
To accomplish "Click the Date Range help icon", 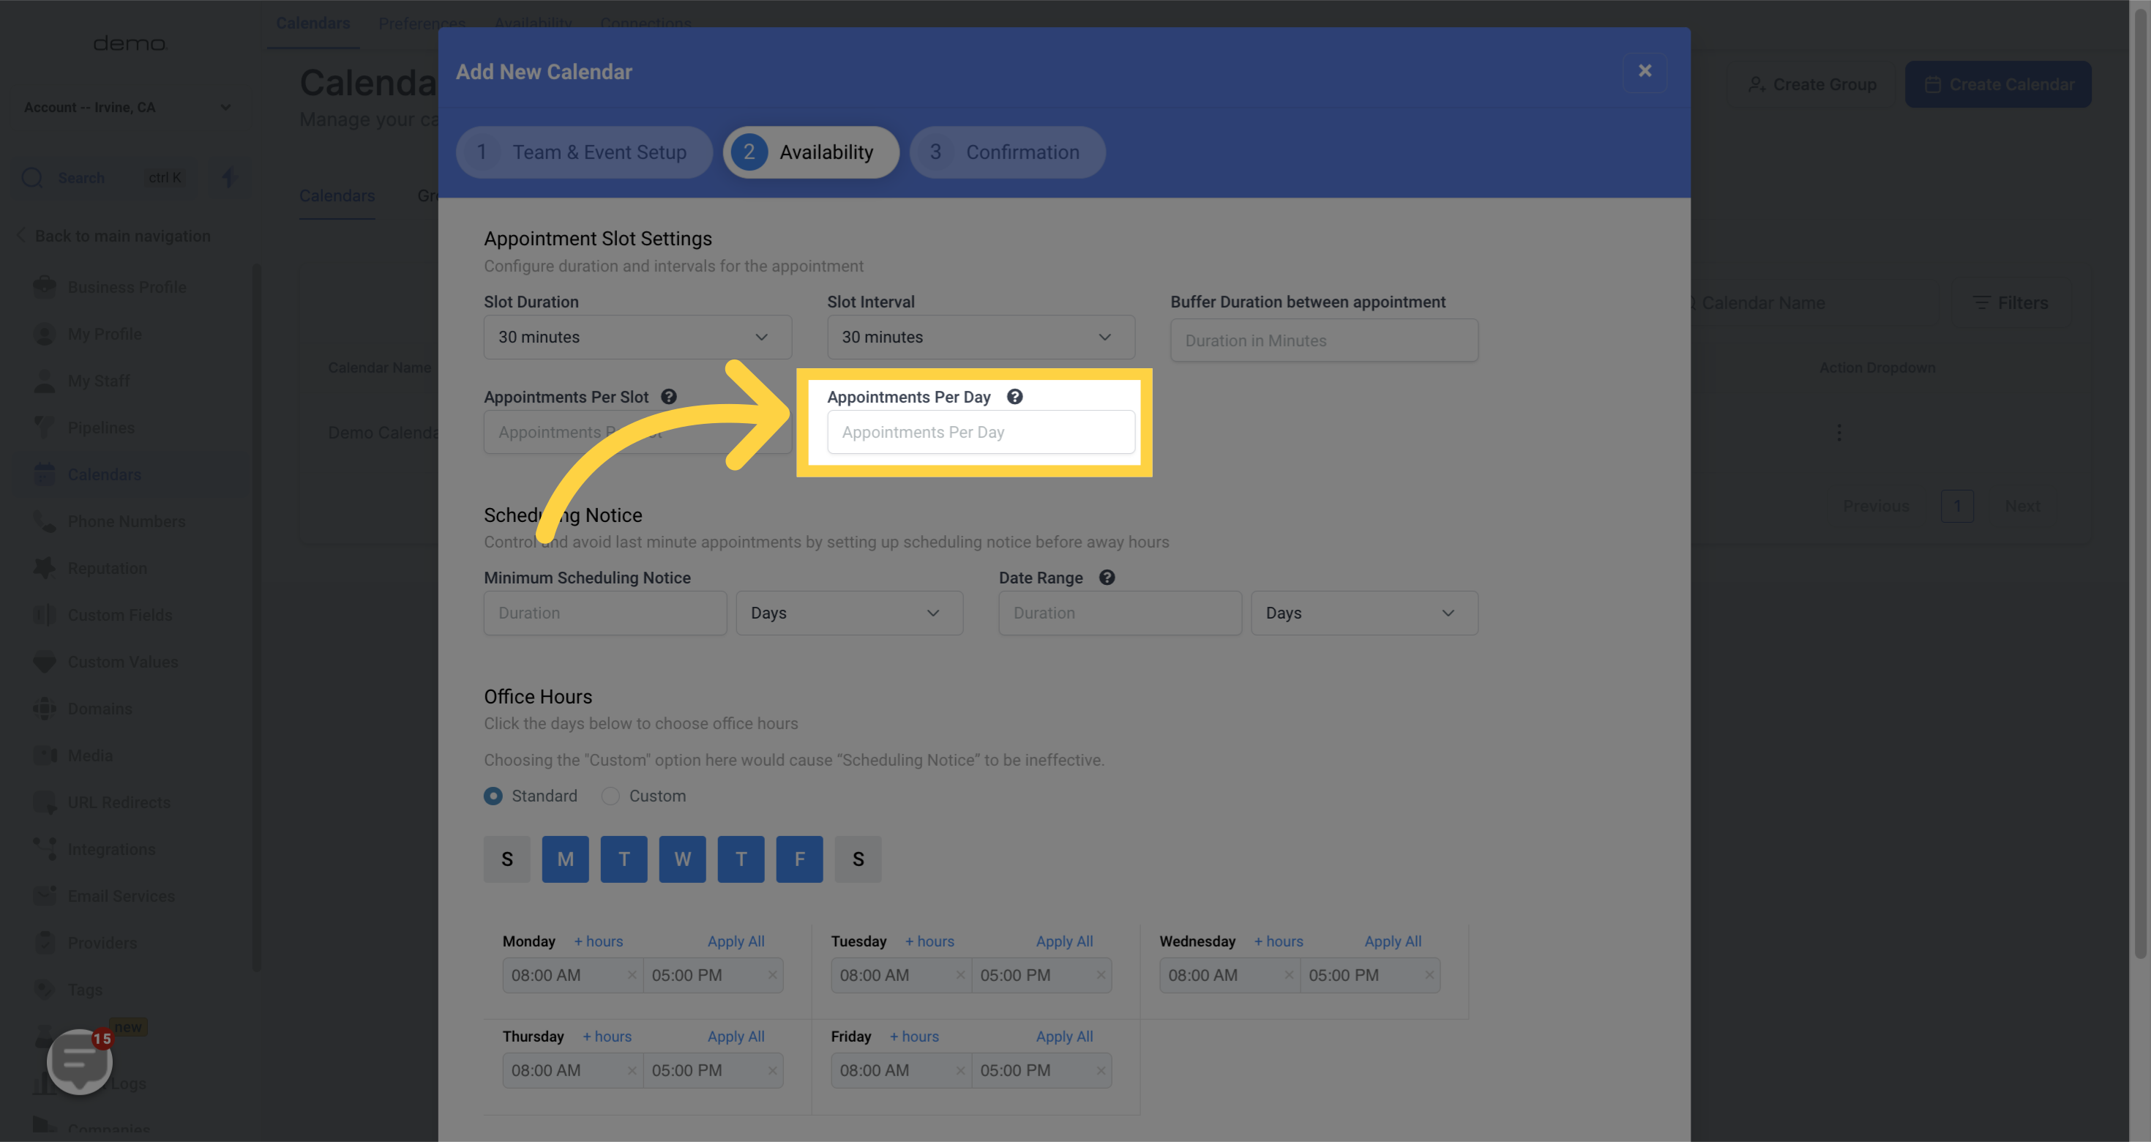I will point(1107,578).
